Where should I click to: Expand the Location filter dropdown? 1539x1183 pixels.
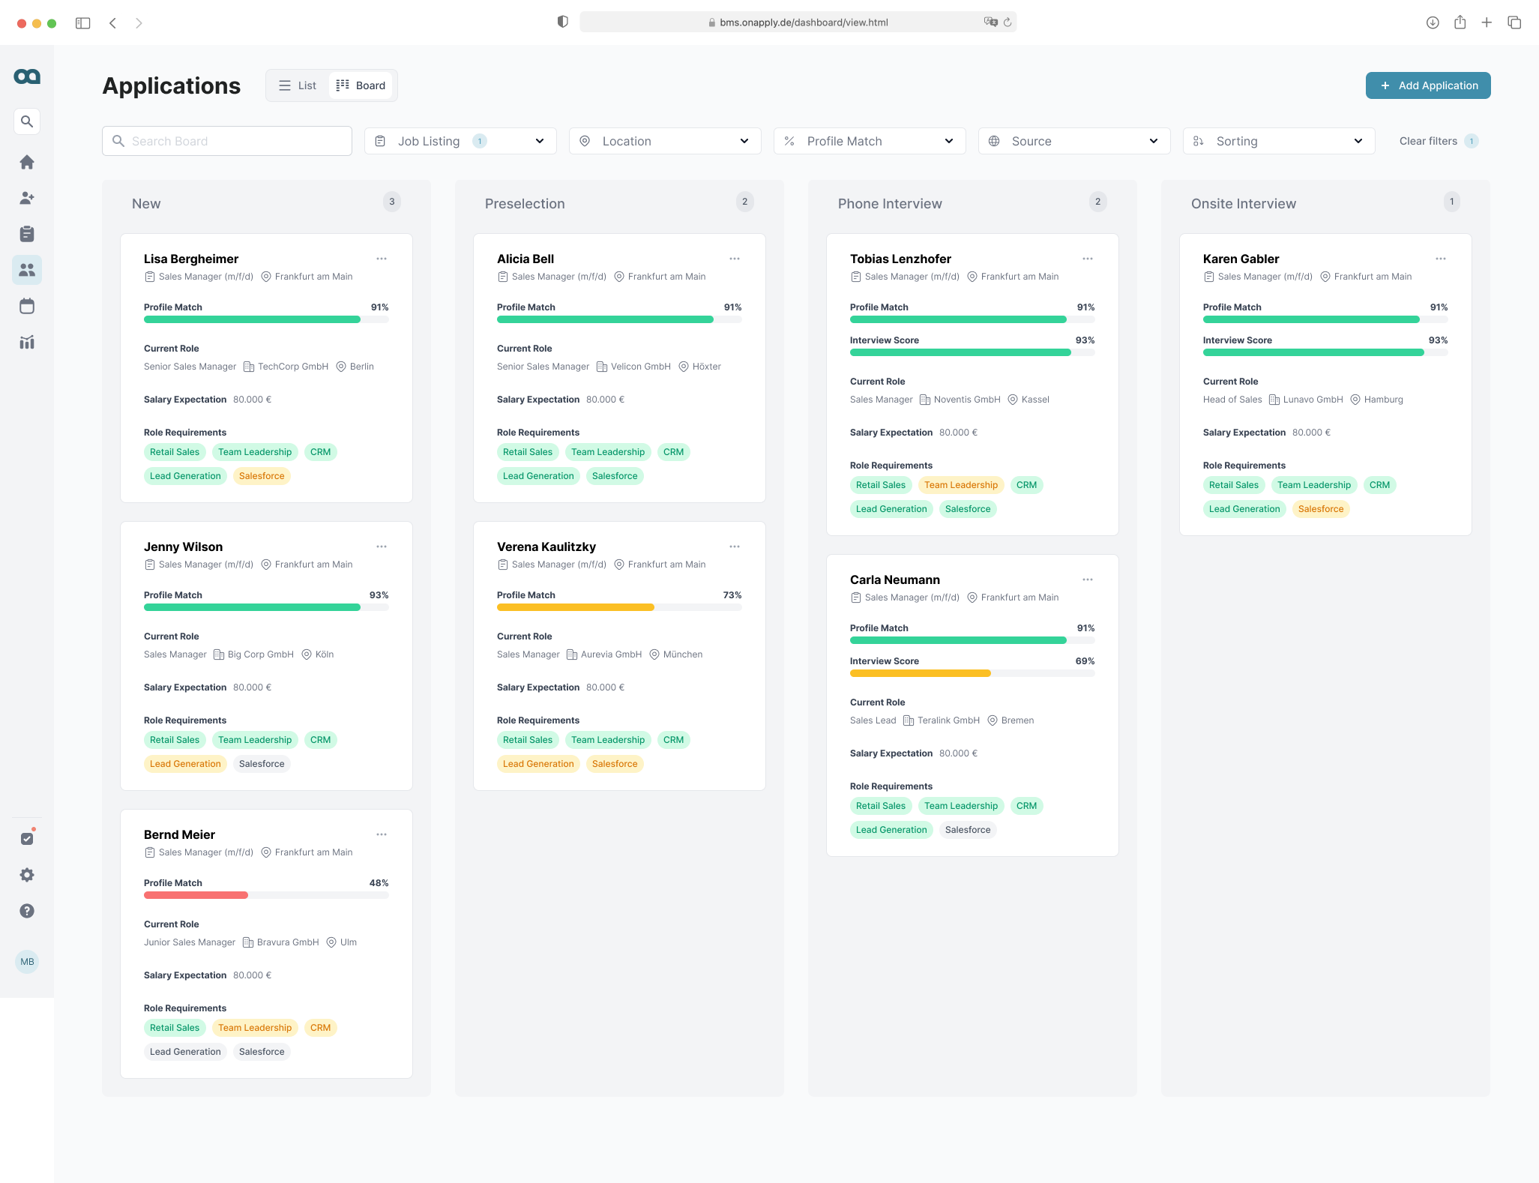[x=665, y=141]
